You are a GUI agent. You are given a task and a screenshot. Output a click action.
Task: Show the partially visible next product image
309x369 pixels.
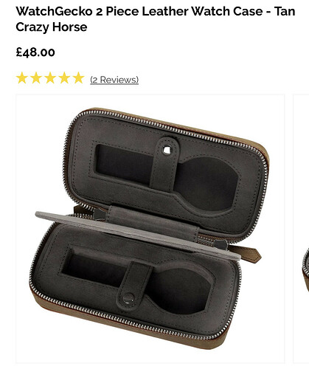[302, 229]
